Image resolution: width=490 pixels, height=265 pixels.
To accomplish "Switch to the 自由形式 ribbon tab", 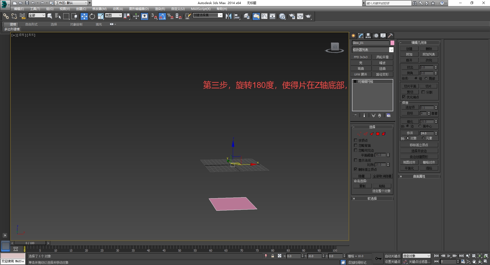I will pos(31,24).
